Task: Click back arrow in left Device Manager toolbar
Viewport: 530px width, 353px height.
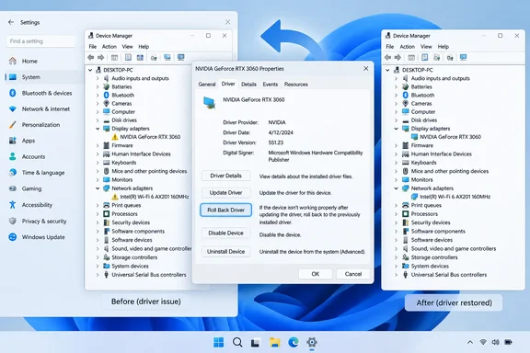Action: pyautogui.click(x=90, y=57)
